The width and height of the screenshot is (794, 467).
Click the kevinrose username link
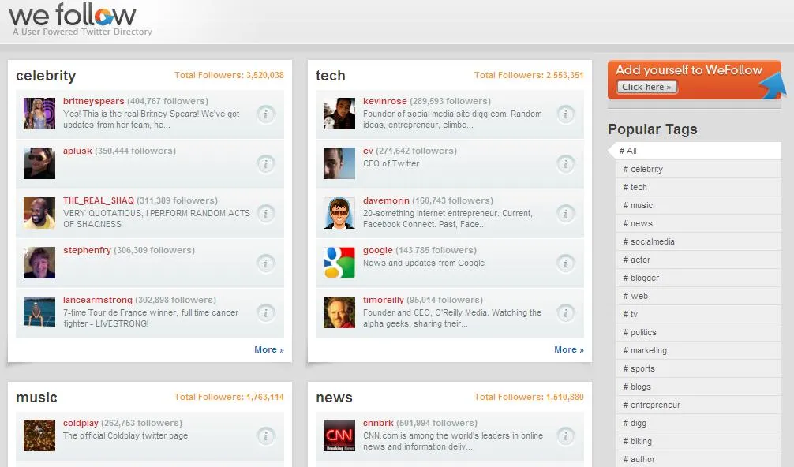click(x=385, y=101)
